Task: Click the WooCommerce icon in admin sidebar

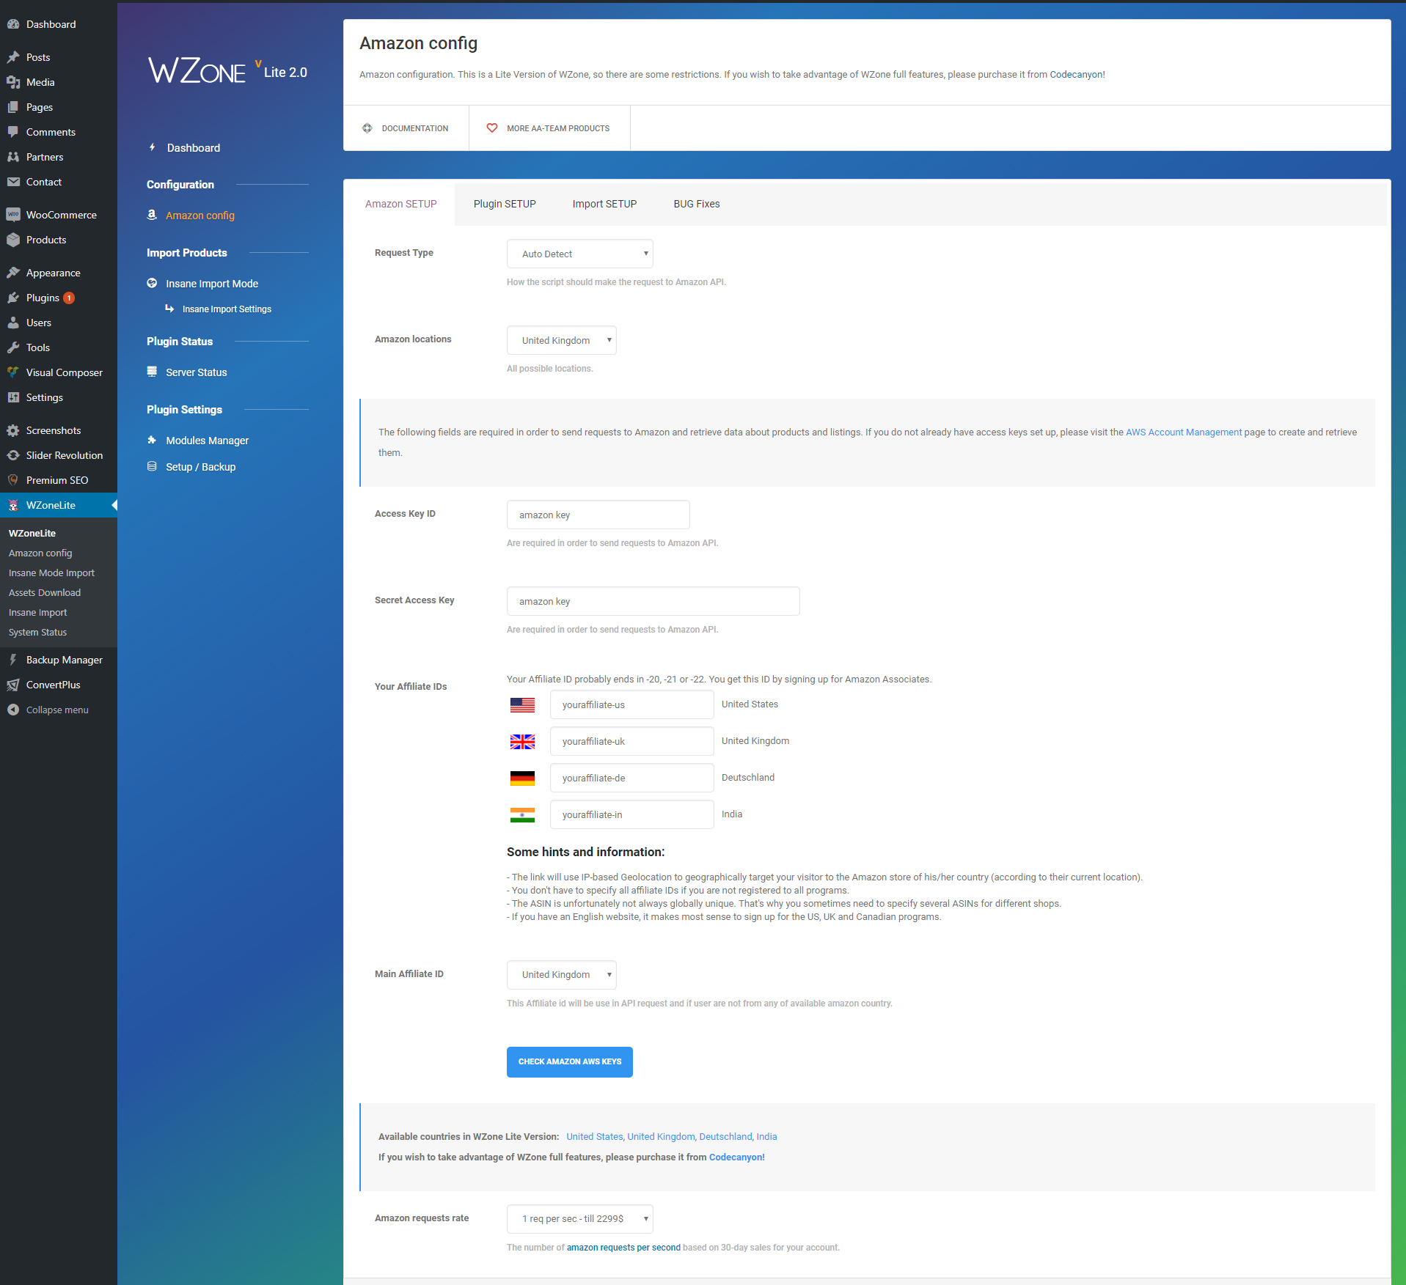Action: pos(13,215)
